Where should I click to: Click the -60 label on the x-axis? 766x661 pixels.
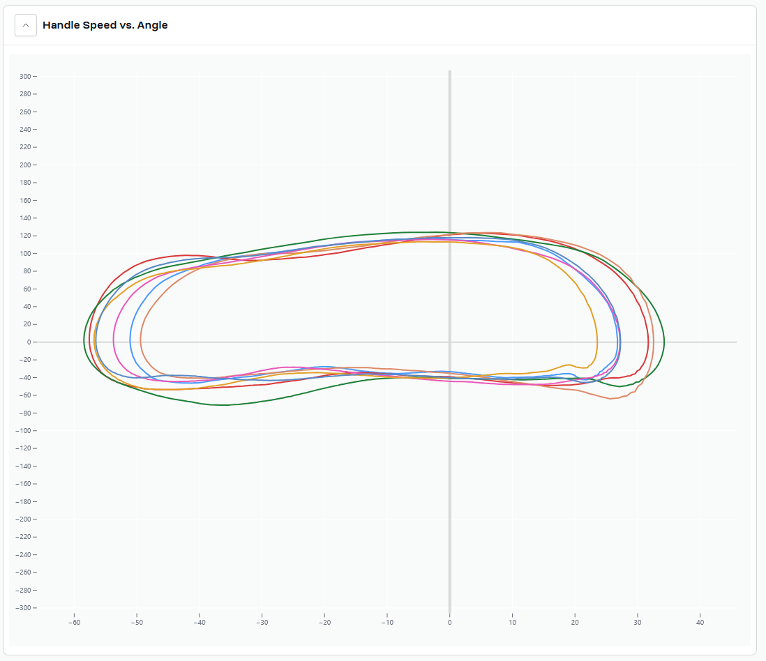74,623
